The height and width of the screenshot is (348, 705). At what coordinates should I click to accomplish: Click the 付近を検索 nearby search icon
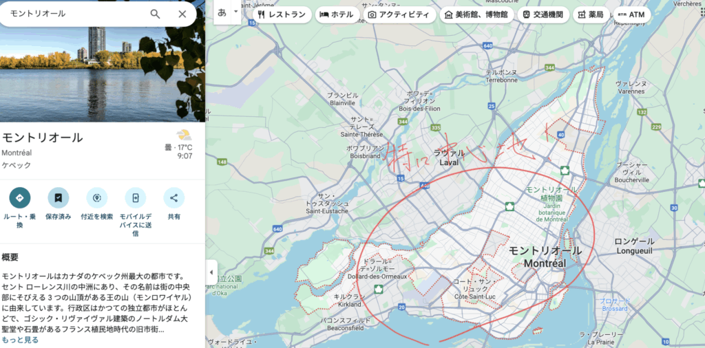tap(97, 198)
